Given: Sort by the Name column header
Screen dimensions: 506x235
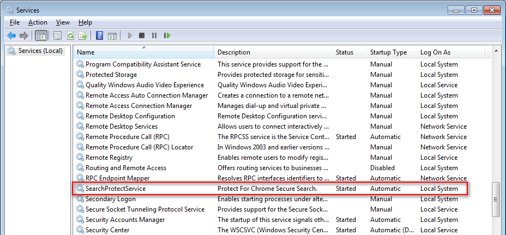Looking at the screenshot, I should point(143,52).
